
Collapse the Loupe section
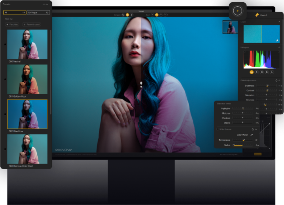(280, 22)
